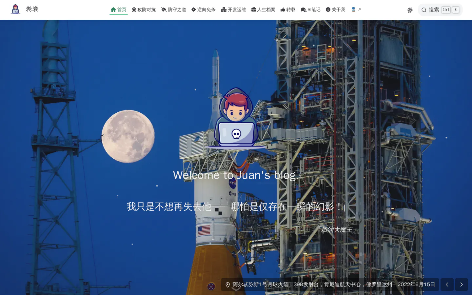This screenshot has height=295, width=472.
Task: Click the quote author 加油大魔王
Action: (x=337, y=229)
